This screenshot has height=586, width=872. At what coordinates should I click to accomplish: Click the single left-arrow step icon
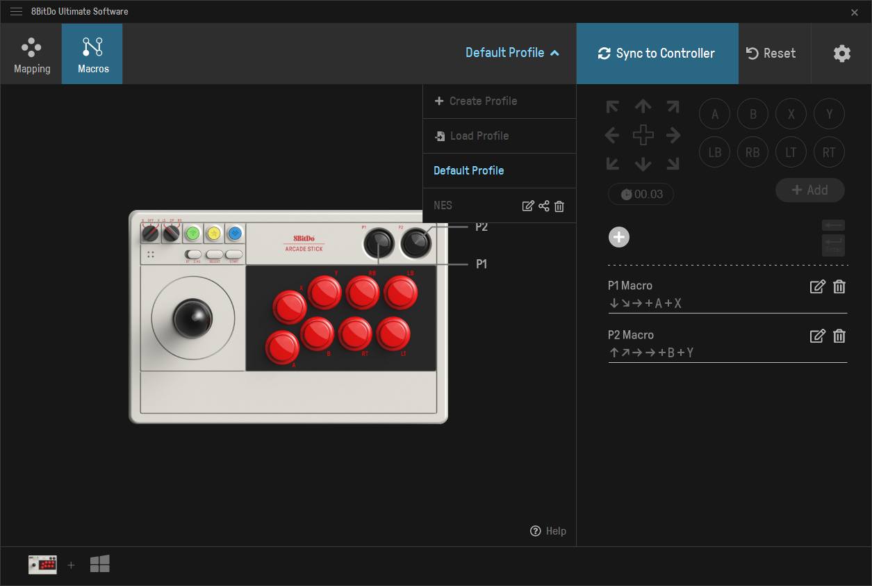(834, 226)
